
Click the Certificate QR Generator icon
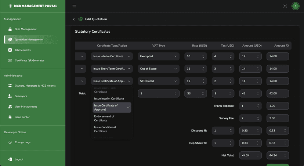pyautogui.click(x=10, y=61)
